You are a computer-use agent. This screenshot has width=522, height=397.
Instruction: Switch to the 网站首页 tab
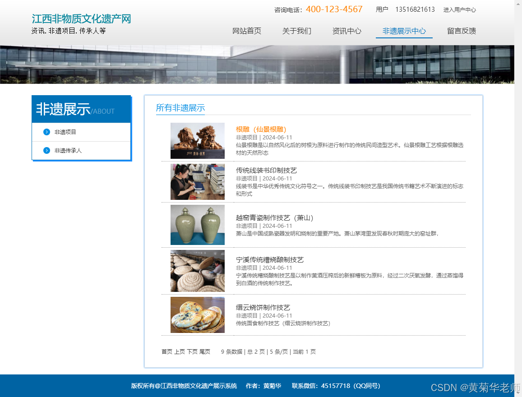pos(246,31)
